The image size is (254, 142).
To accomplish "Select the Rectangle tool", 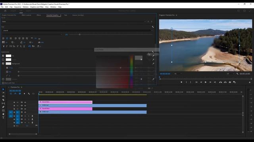I will (x=3, y=110).
